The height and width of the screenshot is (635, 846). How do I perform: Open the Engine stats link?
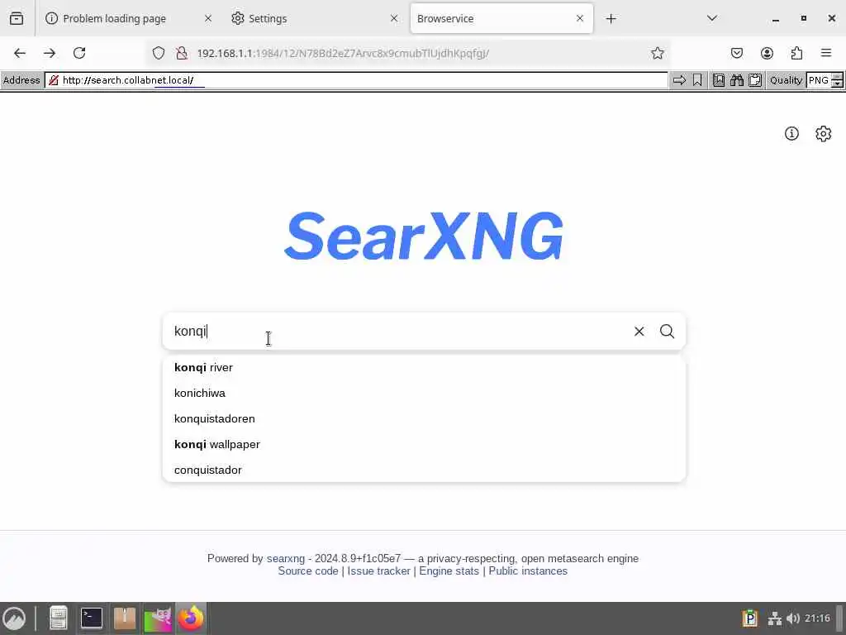pyautogui.click(x=449, y=571)
